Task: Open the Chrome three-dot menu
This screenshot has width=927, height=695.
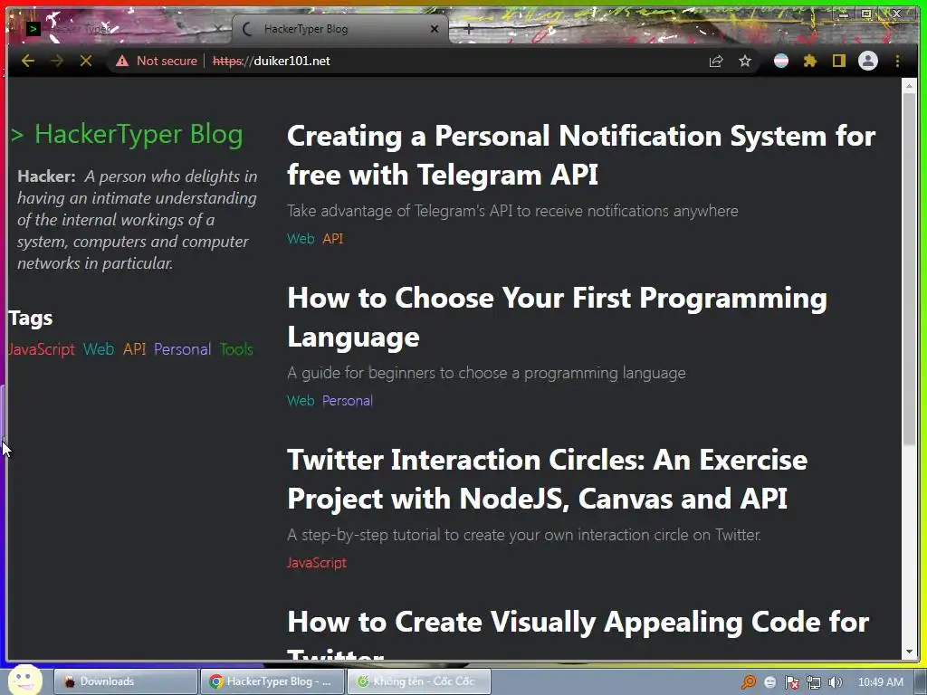Action: [897, 61]
